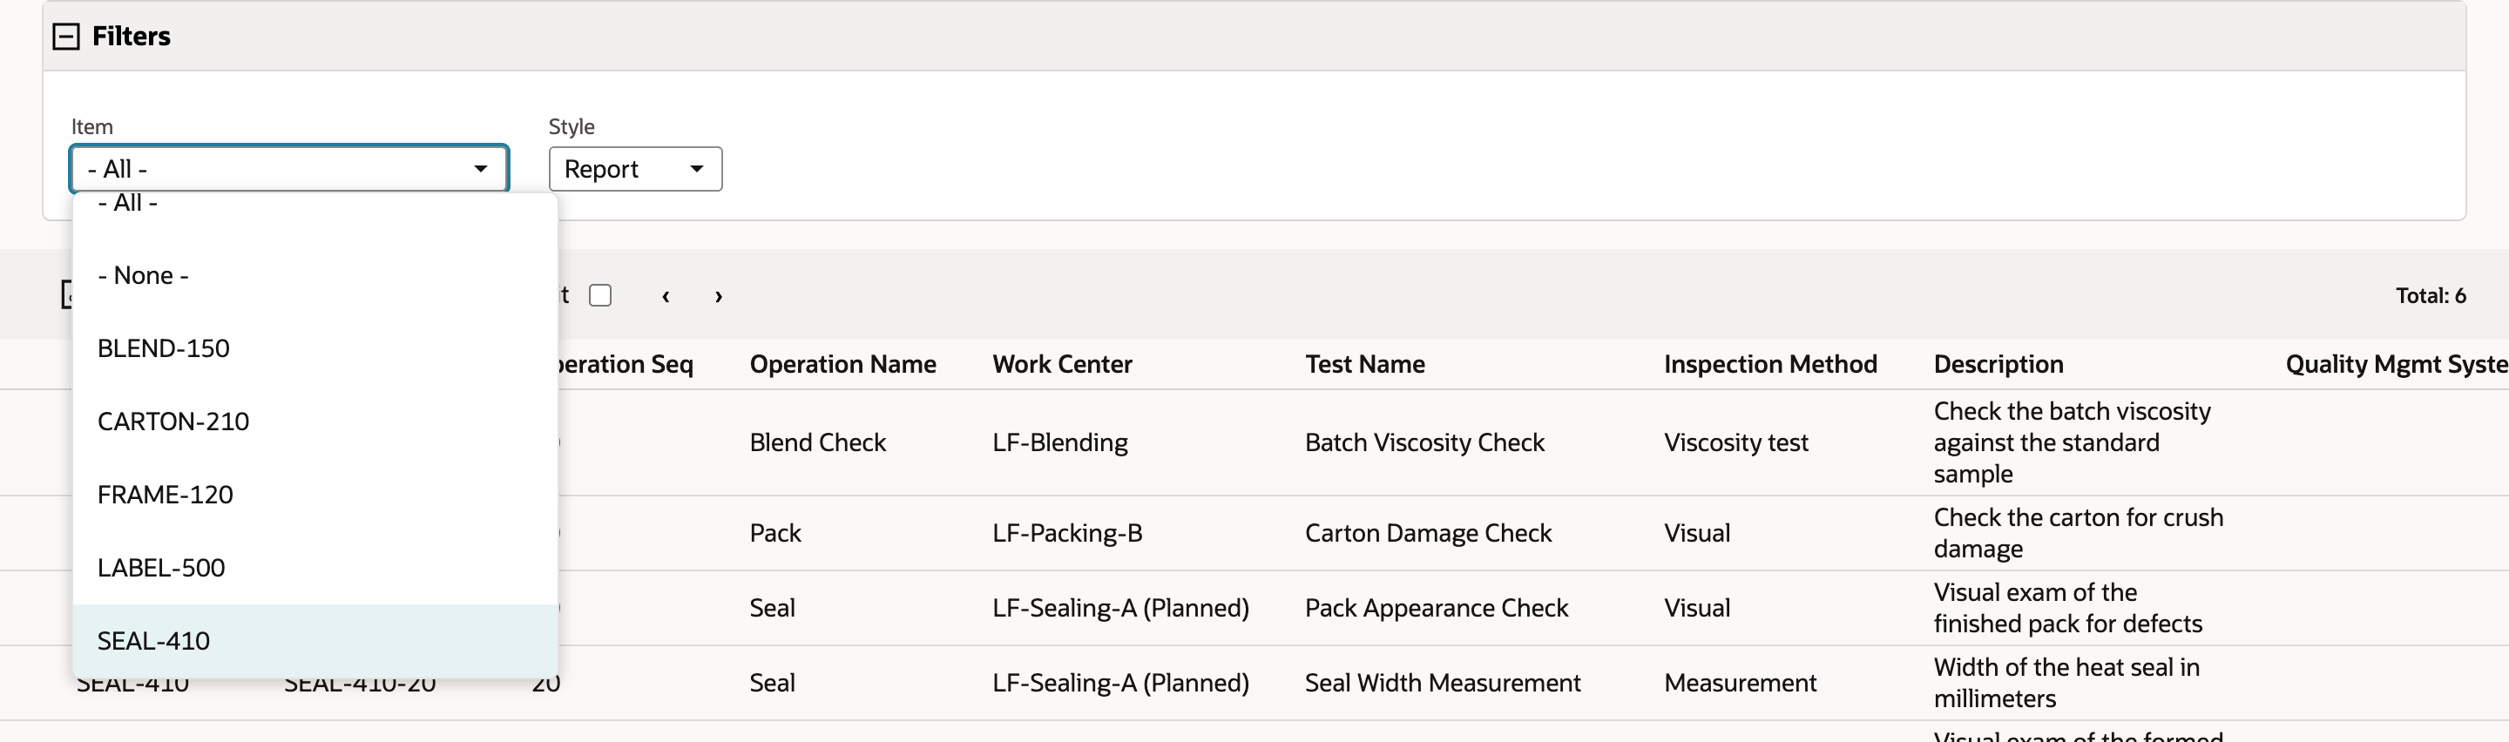Screen dimensions: 2509x742
Task: Click the finished pack visual exam description
Action: click(x=2068, y=608)
